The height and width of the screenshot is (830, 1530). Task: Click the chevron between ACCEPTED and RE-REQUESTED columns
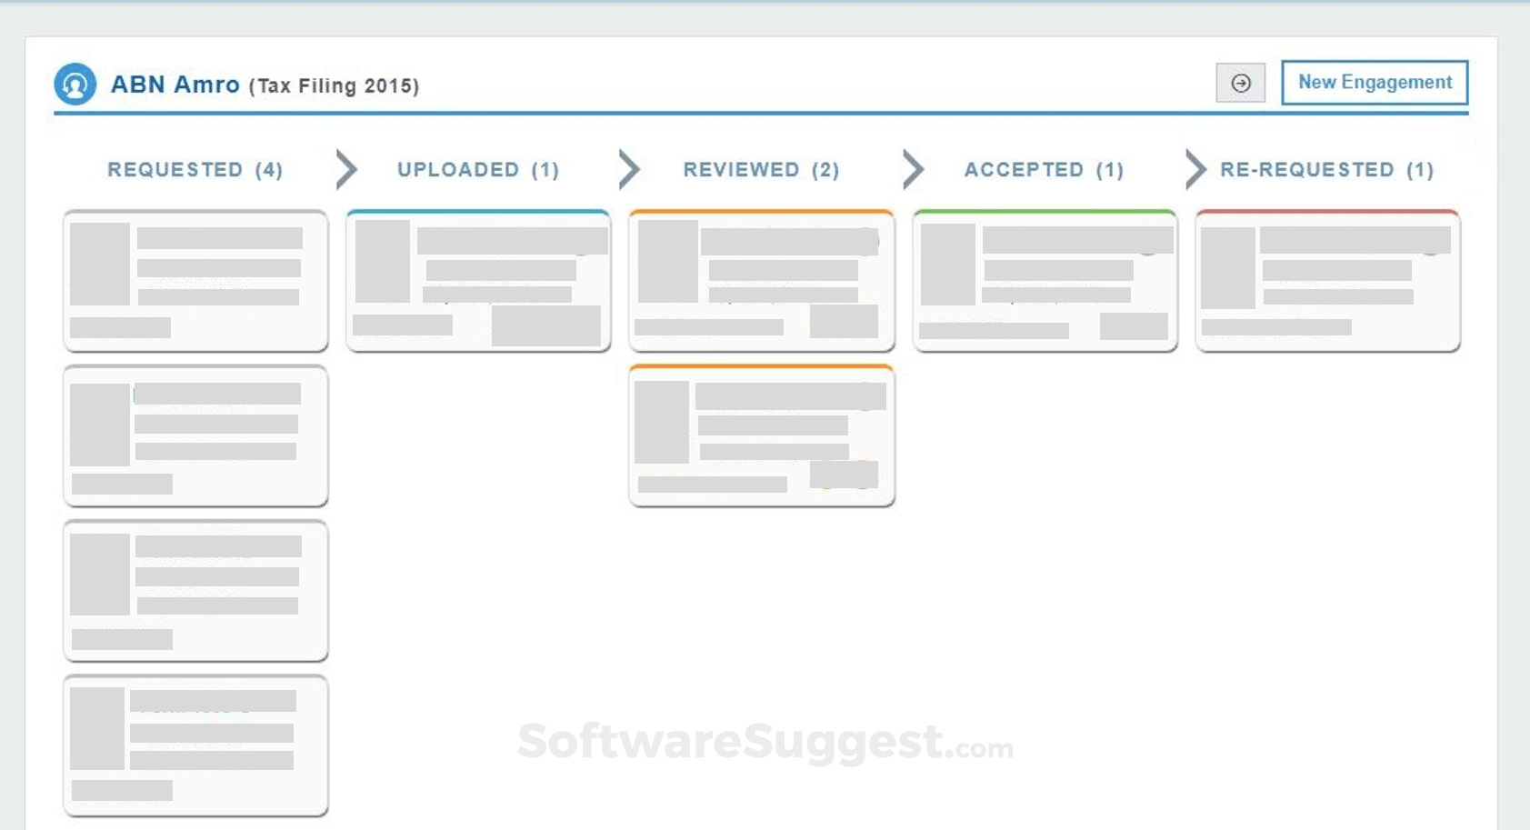tap(1195, 168)
